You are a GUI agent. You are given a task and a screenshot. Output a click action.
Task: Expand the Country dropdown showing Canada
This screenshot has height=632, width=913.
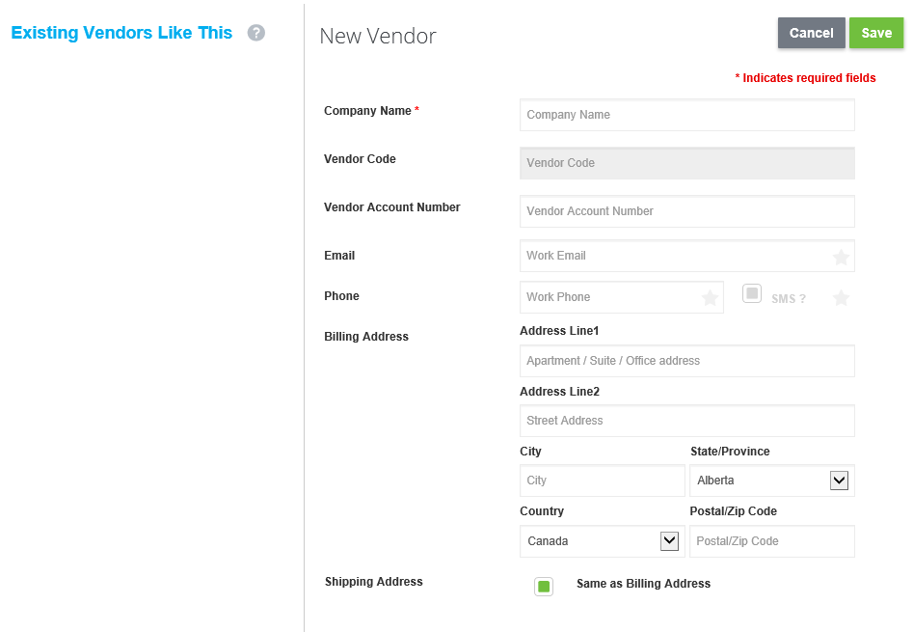[602, 541]
